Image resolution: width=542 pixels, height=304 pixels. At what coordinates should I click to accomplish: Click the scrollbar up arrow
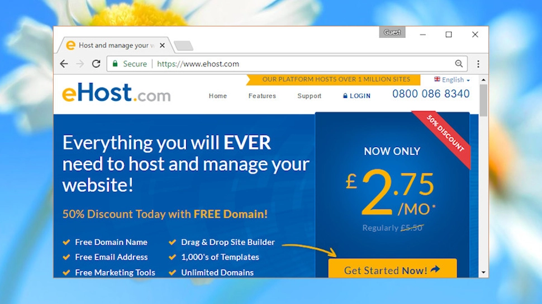click(483, 80)
